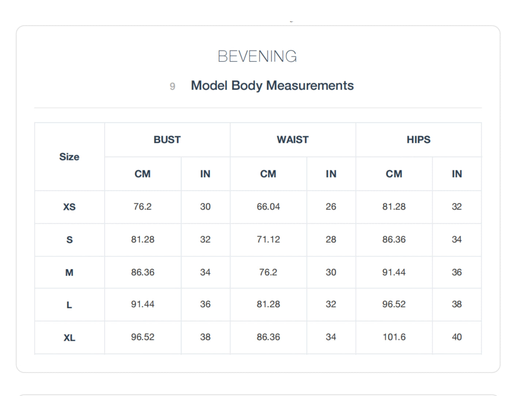Select the BUST column header

click(167, 140)
